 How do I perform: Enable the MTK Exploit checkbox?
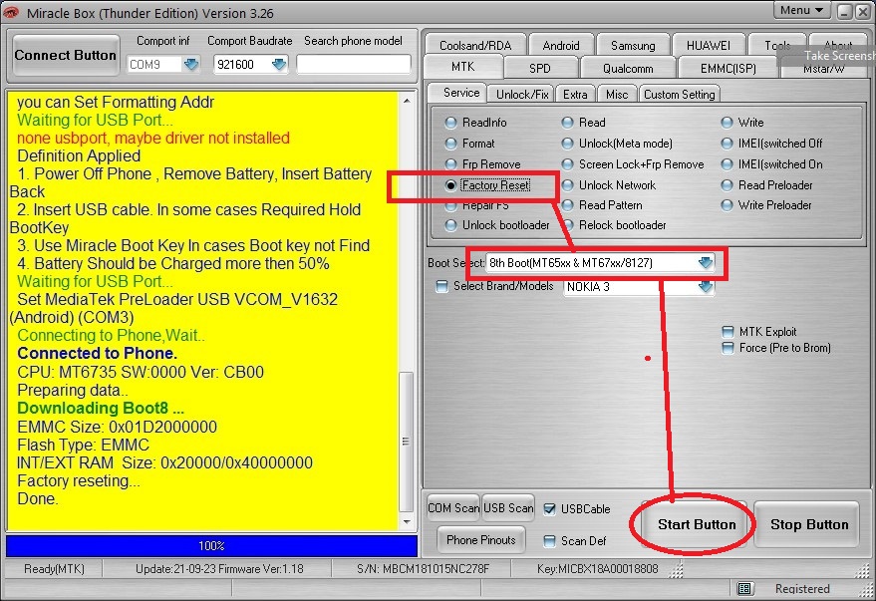tap(728, 332)
